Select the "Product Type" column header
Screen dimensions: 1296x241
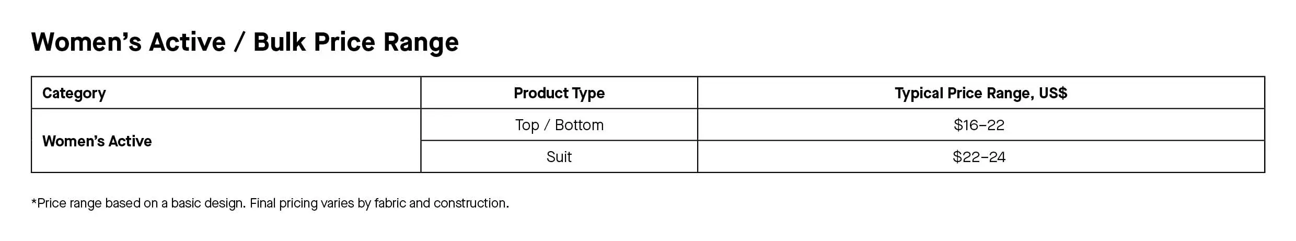pyautogui.click(x=559, y=93)
